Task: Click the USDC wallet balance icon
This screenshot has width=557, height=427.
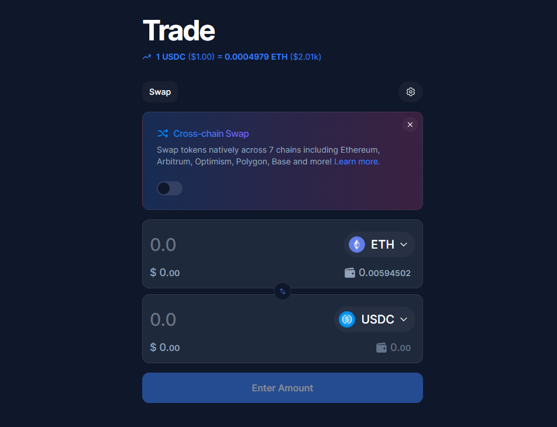Action: coord(381,347)
